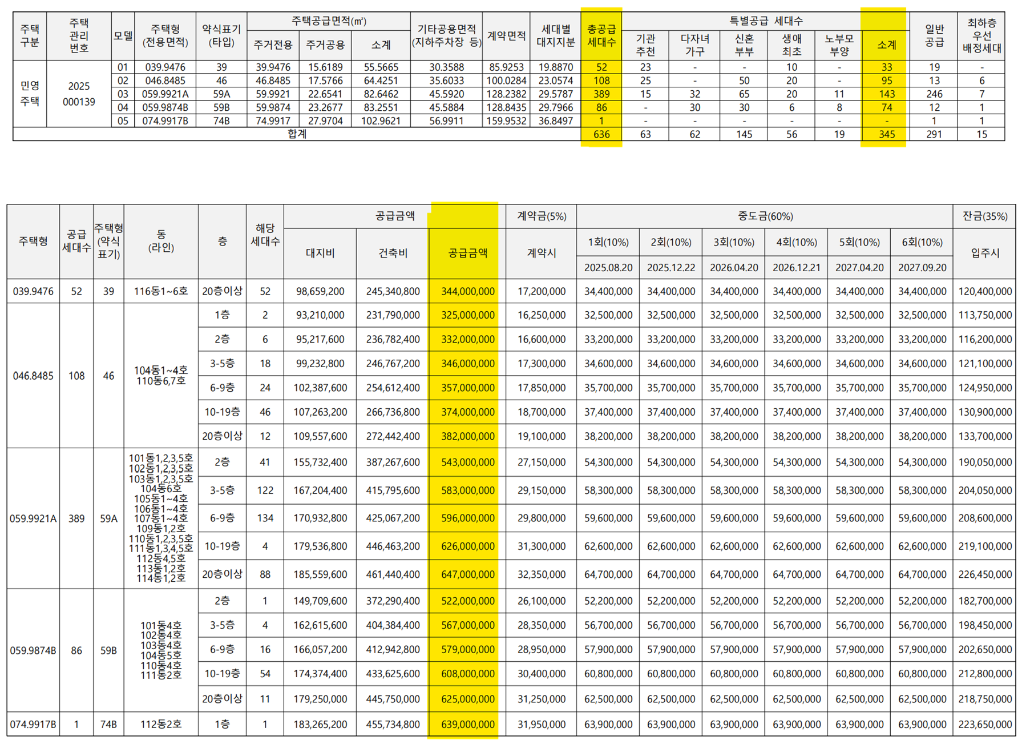Select the date 2027.09.20

click(x=922, y=267)
